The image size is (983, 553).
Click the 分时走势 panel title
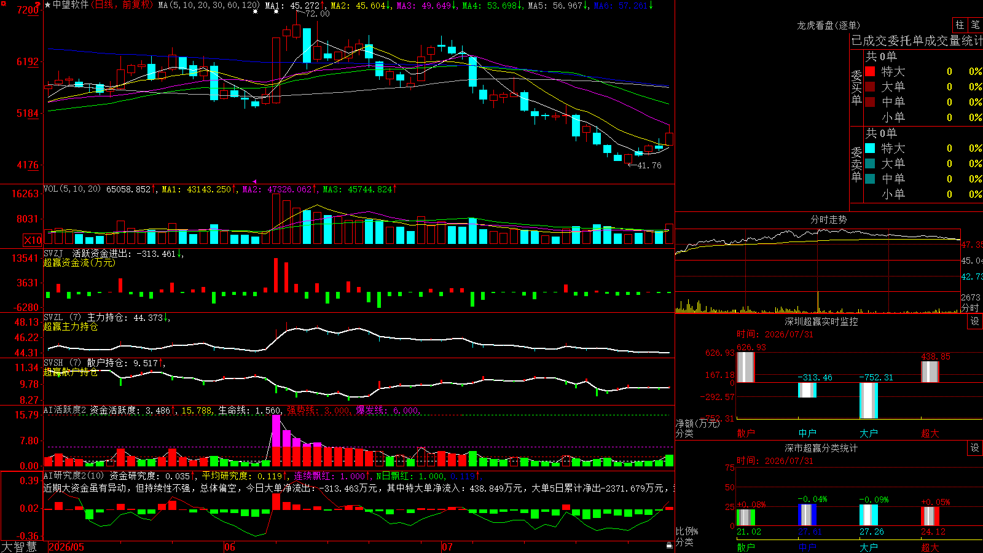click(x=829, y=219)
